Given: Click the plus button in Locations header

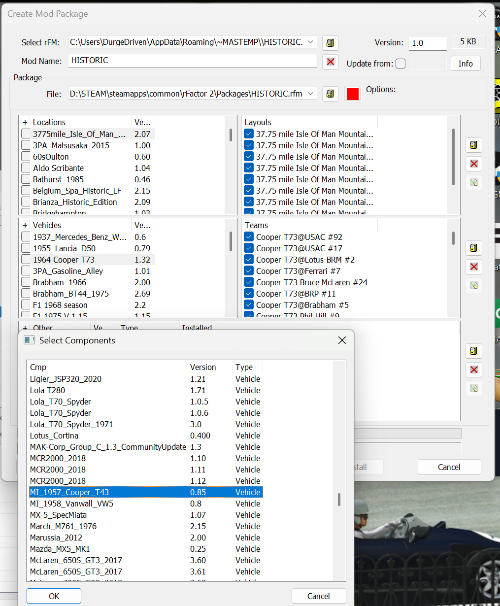Looking at the screenshot, I should click(x=25, y=122).
